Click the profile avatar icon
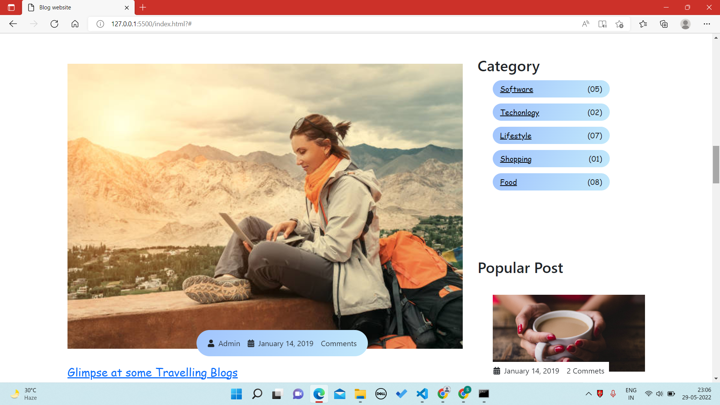This screenshot has height=405, width=720. pos(685,24)
